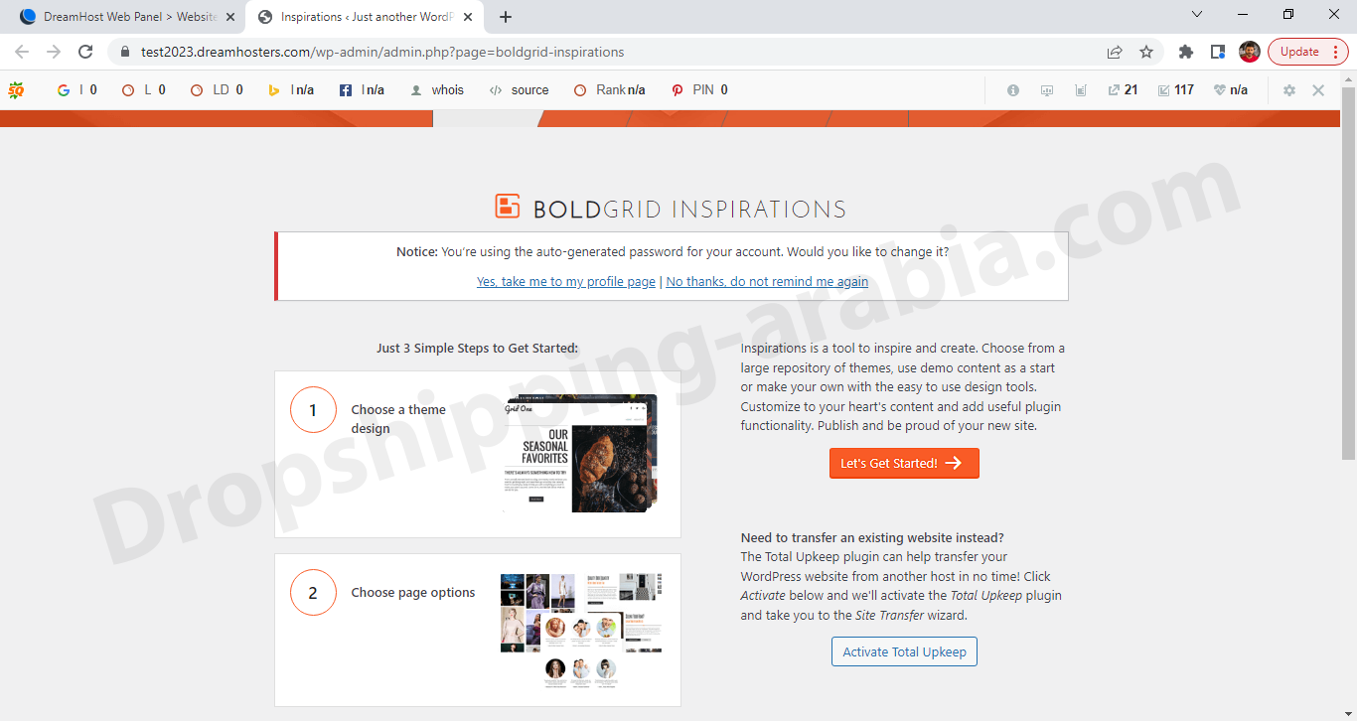The height and width of the screenshot is (721, 1357).
Task: Click 'Just 3 Simple Steps to Get Started:' heading
Action: pos(477,349)
